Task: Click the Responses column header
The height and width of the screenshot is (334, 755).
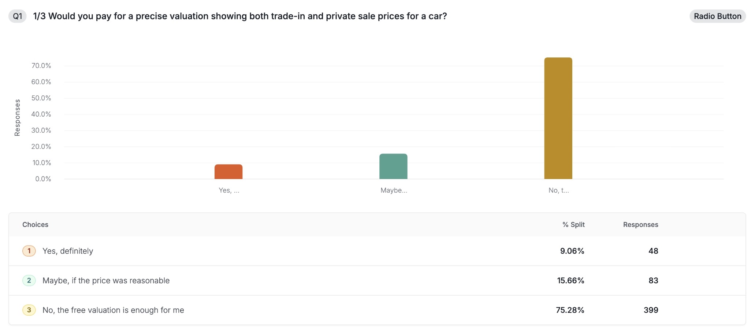Action: point(640,225)
